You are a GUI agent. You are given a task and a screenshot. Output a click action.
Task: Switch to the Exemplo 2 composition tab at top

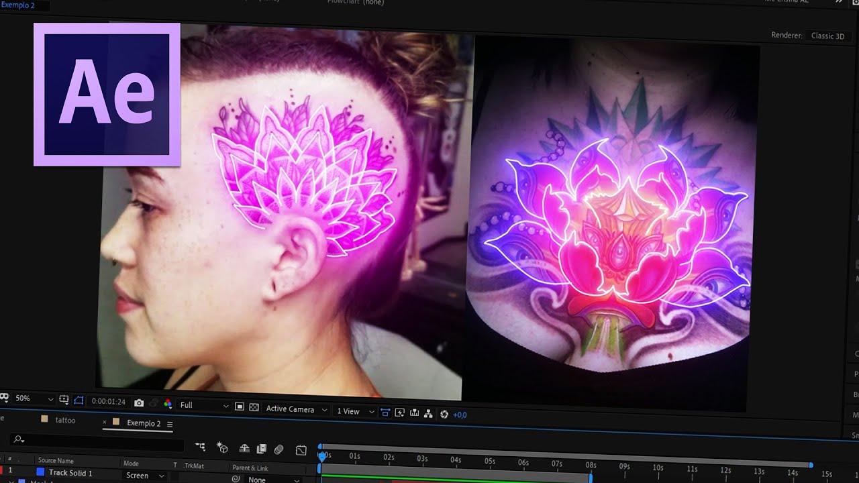17,5
